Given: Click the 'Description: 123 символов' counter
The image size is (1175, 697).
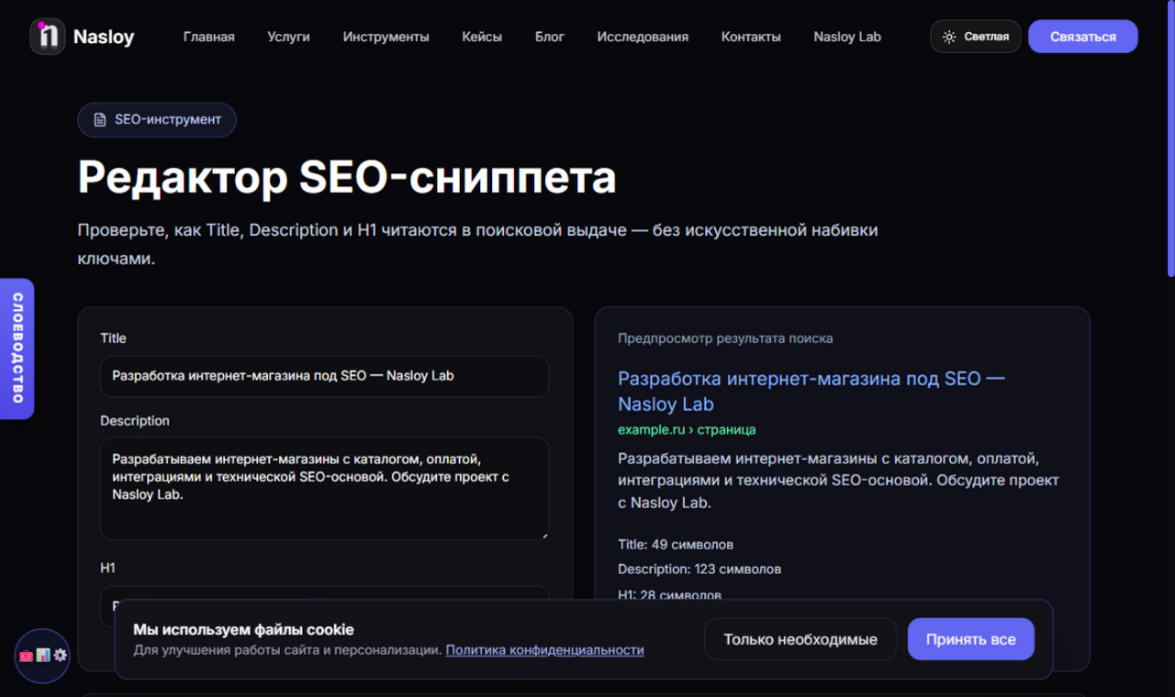Looking at the screenshot, I should click(699, 570).
